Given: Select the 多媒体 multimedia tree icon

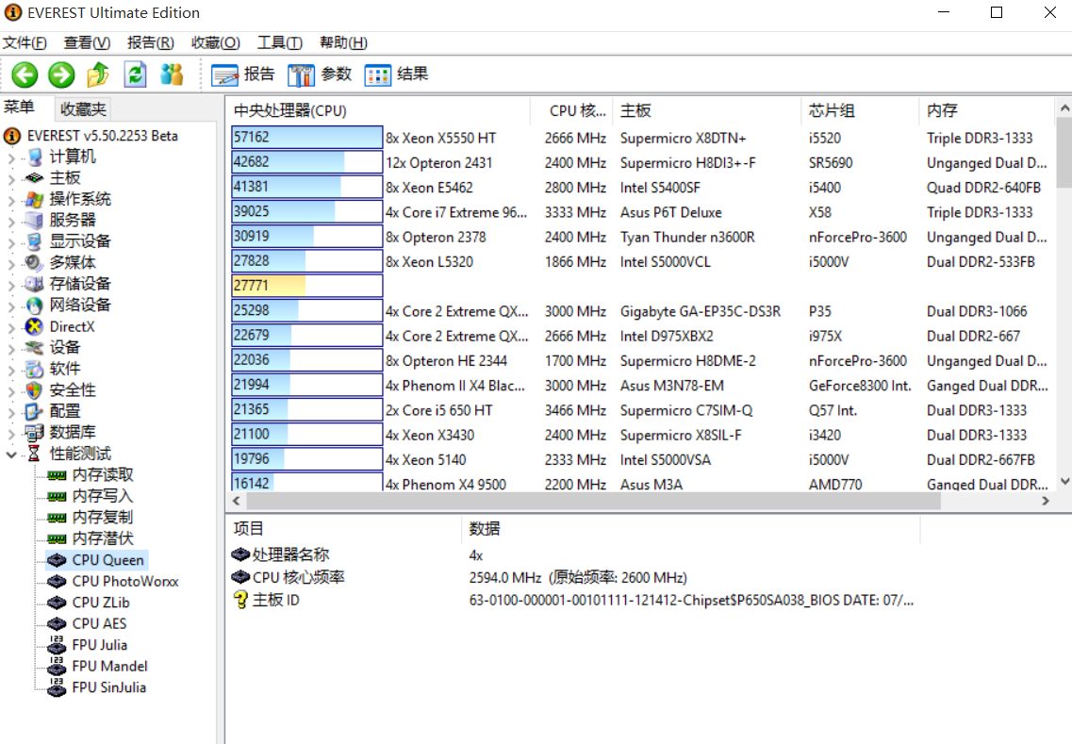Looking at the screenshot, I should 34,262.
